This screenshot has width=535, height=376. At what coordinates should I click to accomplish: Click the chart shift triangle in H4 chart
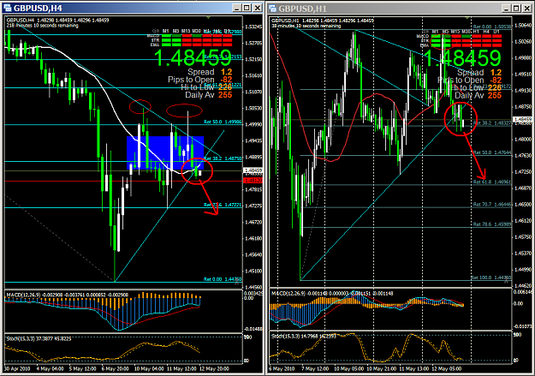click(209, 17)
